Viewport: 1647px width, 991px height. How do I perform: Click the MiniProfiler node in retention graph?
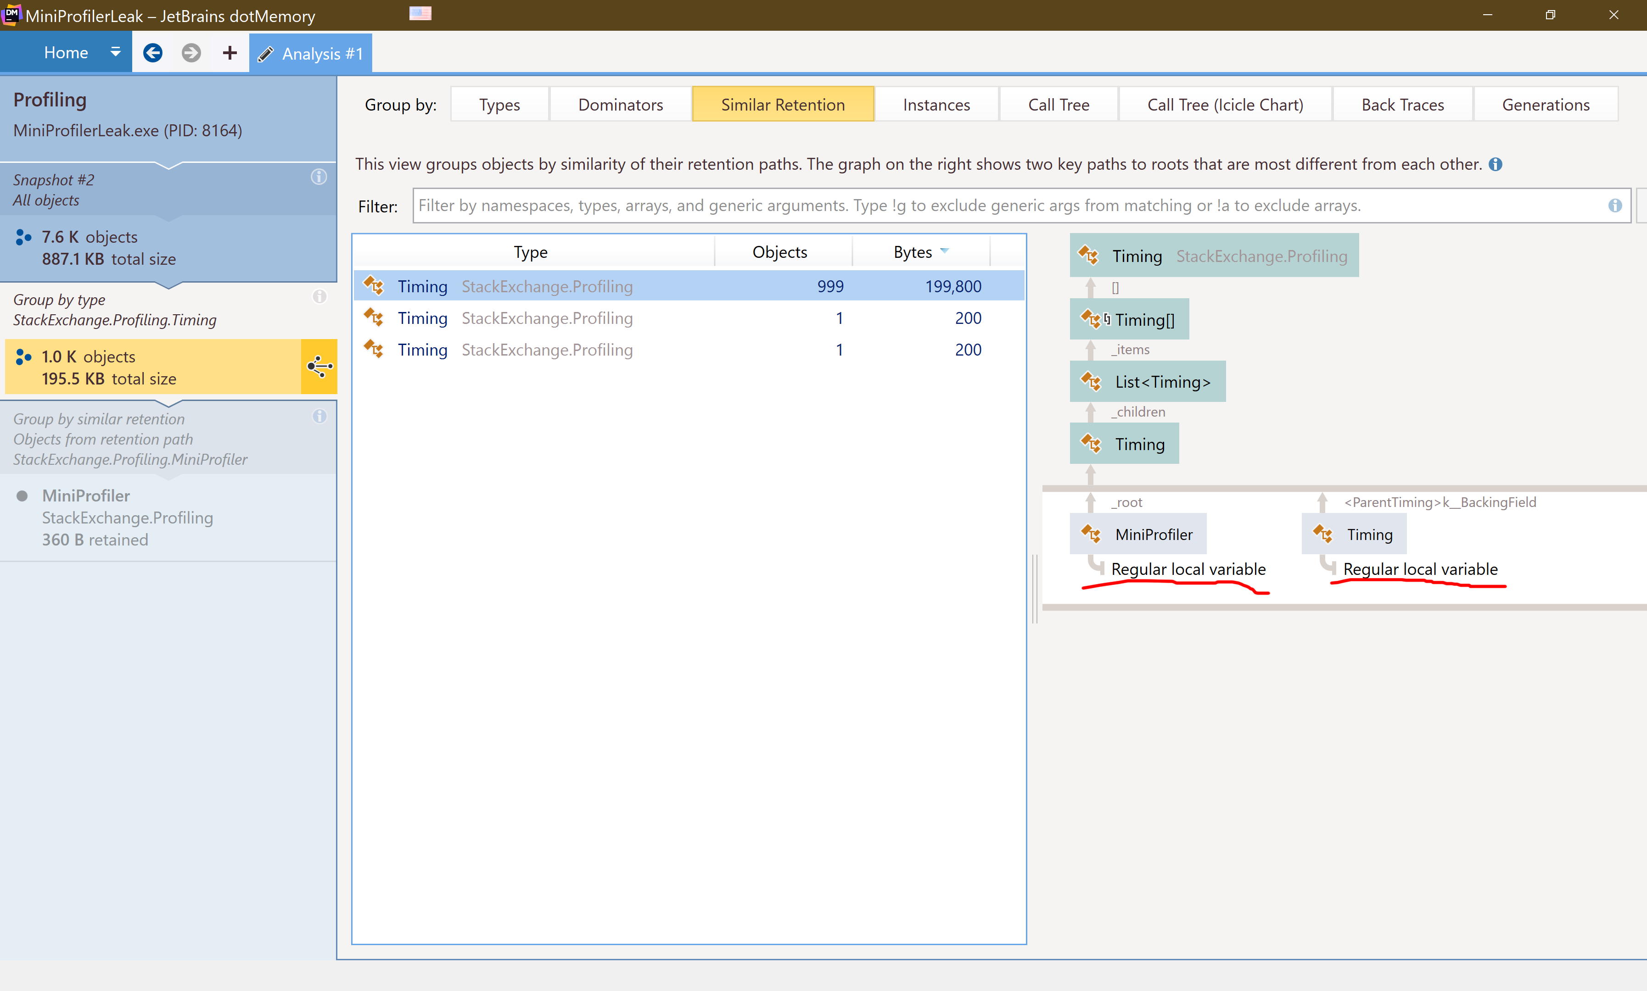tap(1138, 534)
